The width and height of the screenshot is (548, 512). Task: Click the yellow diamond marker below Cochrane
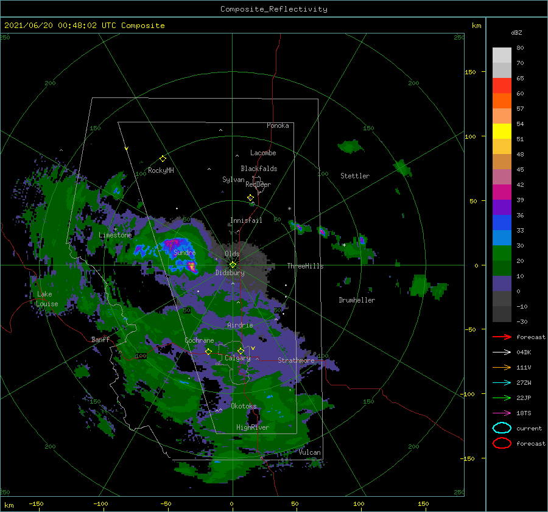click(209, 351)
